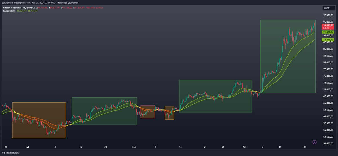Click the date label 14 on time axis
This screenshot has height=156, width=338.
pos(180,147)
